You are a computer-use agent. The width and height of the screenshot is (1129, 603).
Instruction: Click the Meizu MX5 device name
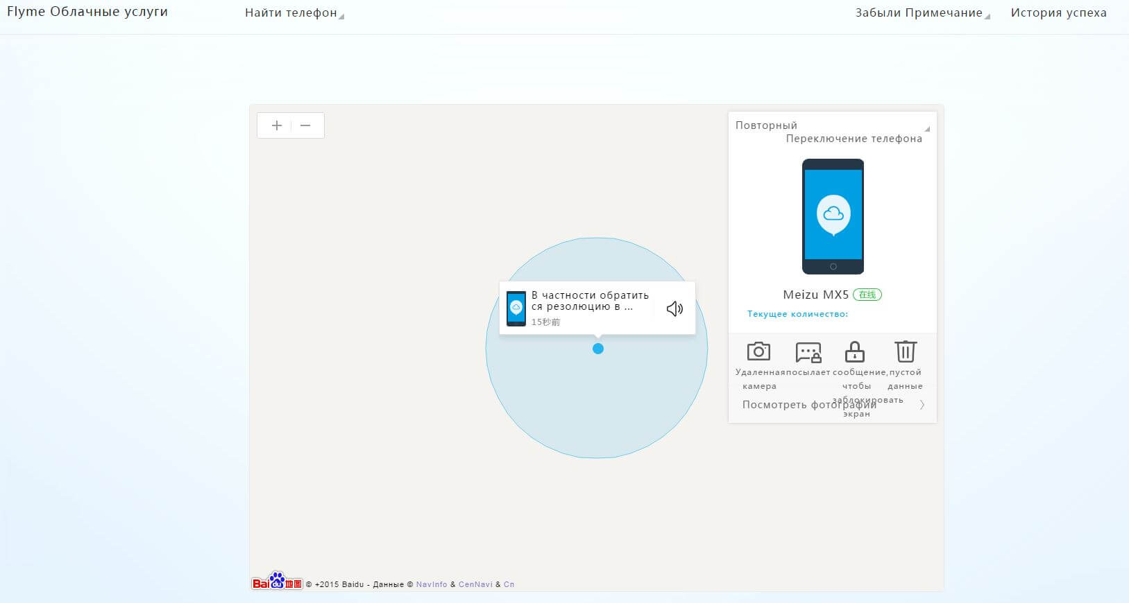(816, 295)
